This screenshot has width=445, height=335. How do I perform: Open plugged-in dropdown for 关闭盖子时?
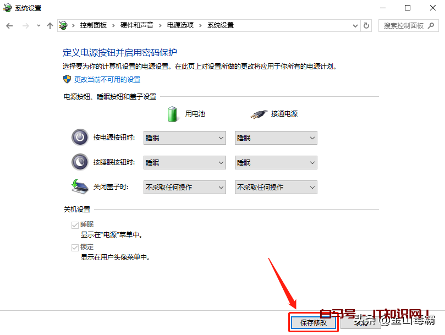pos(276,188)
